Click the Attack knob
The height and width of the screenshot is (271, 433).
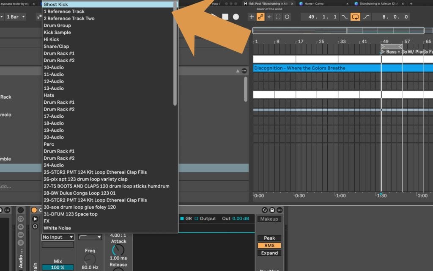[118, 250]
